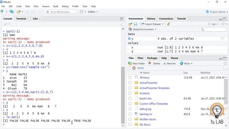
Task: Open the File menu
Action: (x=3, y=6)
